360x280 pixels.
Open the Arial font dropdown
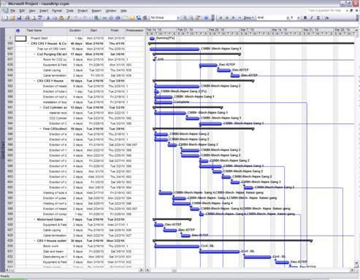pos(288,17)
